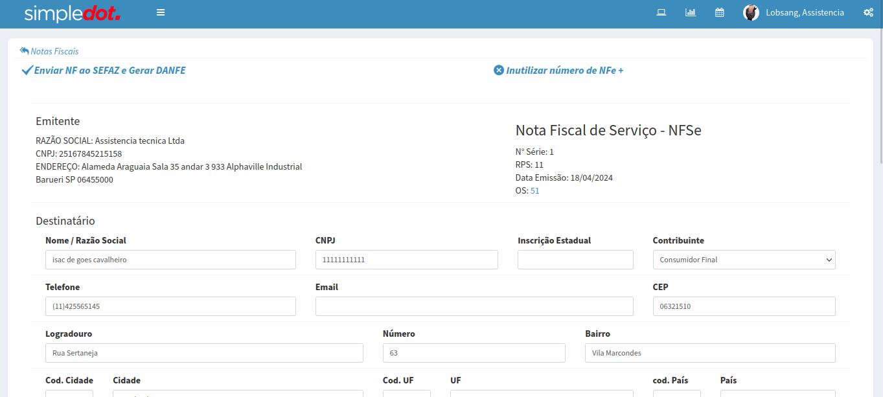Click the back arrow beside Notas Fiscais

tap(25, 51)
